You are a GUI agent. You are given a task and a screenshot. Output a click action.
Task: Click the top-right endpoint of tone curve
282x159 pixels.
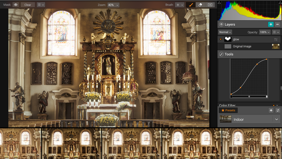pyautogui.click(x=266, y=59)
